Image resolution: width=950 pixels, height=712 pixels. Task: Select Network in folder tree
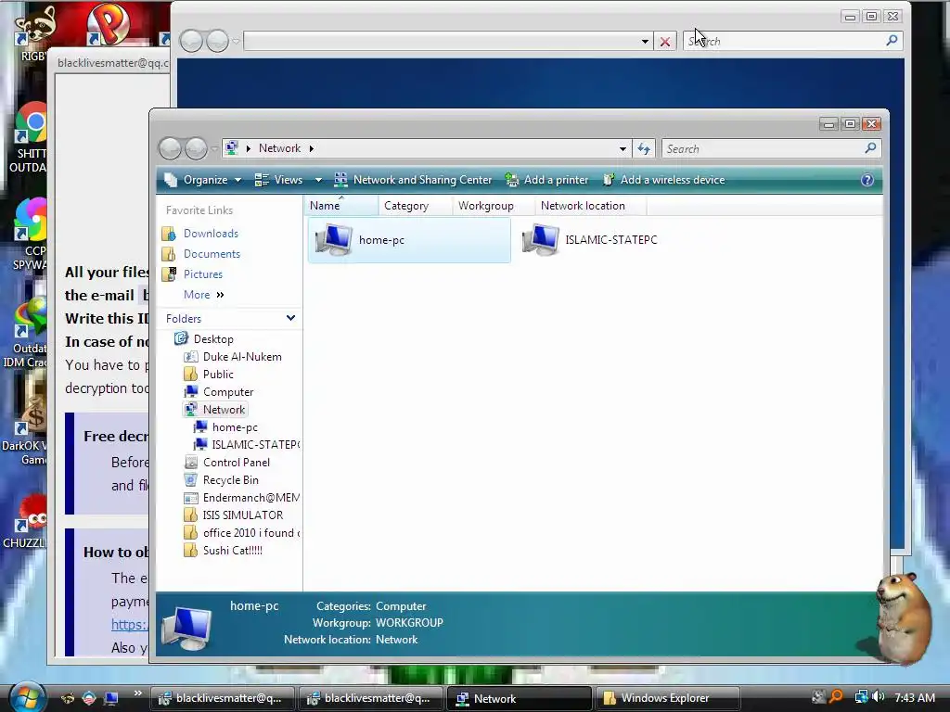224,410
